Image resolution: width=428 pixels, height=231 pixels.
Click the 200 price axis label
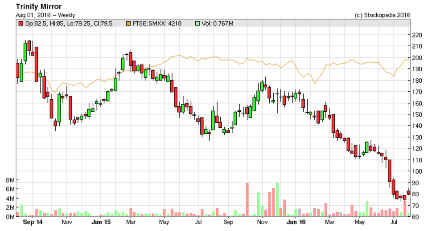417,58
